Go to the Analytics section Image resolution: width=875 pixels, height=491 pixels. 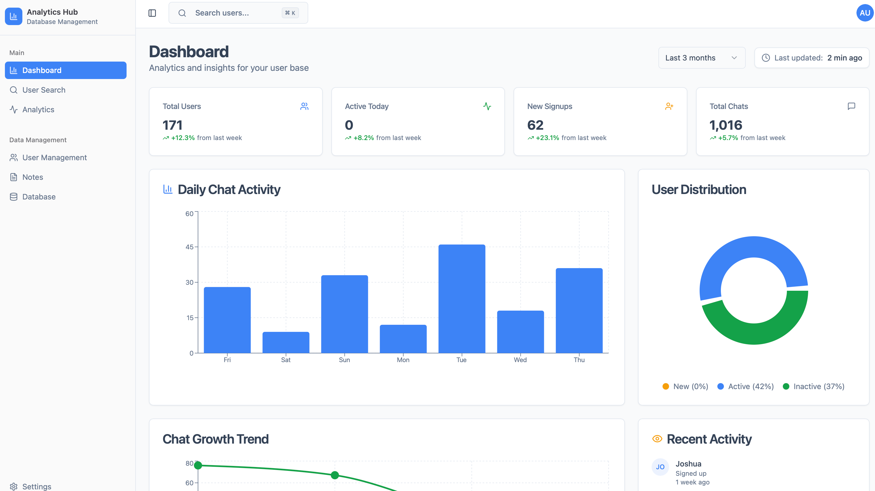tap(38, 110)
